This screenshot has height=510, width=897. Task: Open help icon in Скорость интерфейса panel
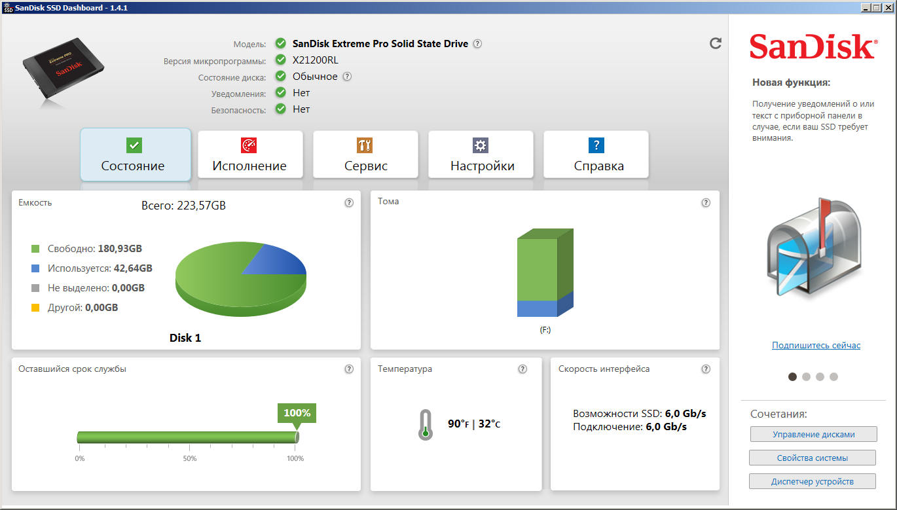[x=706, y=369]
